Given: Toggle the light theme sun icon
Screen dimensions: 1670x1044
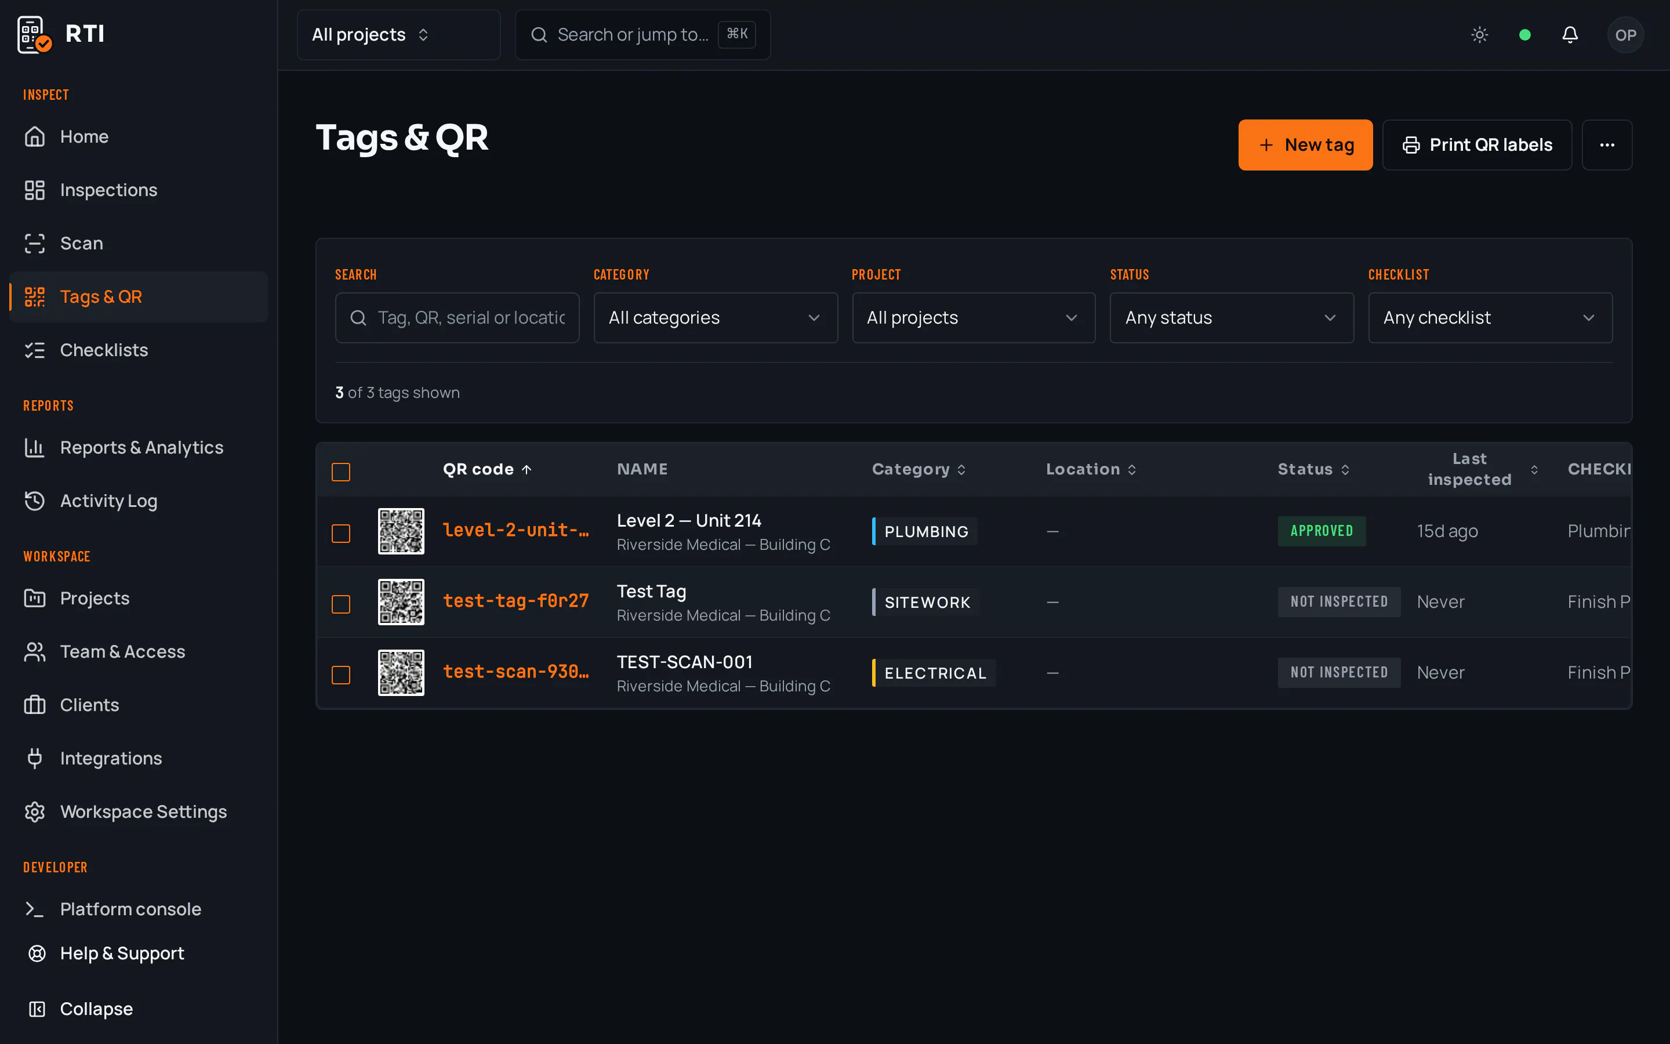Looking at the screenshot, I should click(1480, 35).
